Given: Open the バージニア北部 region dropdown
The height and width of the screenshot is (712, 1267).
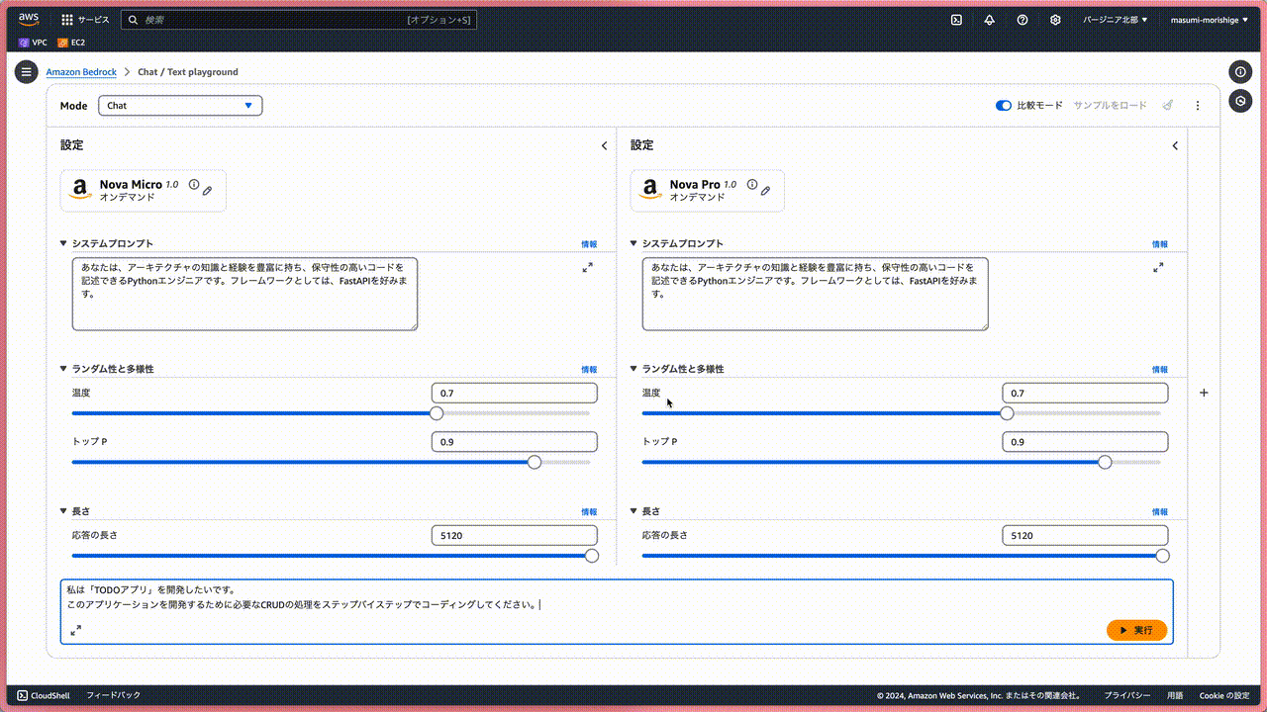Looking at the screenshot, I should coord(1116,20).
